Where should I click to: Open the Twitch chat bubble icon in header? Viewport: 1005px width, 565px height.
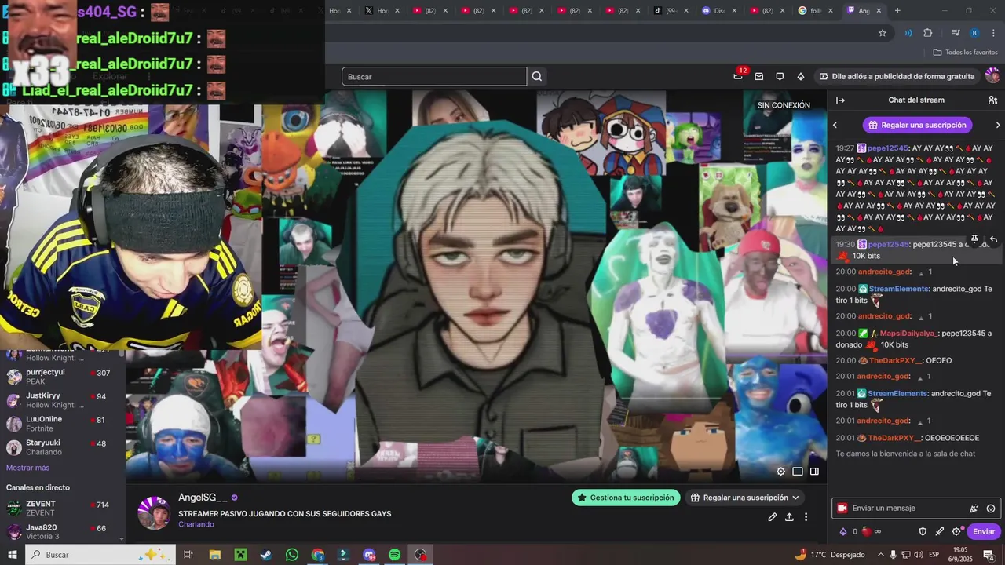point(780,76)
